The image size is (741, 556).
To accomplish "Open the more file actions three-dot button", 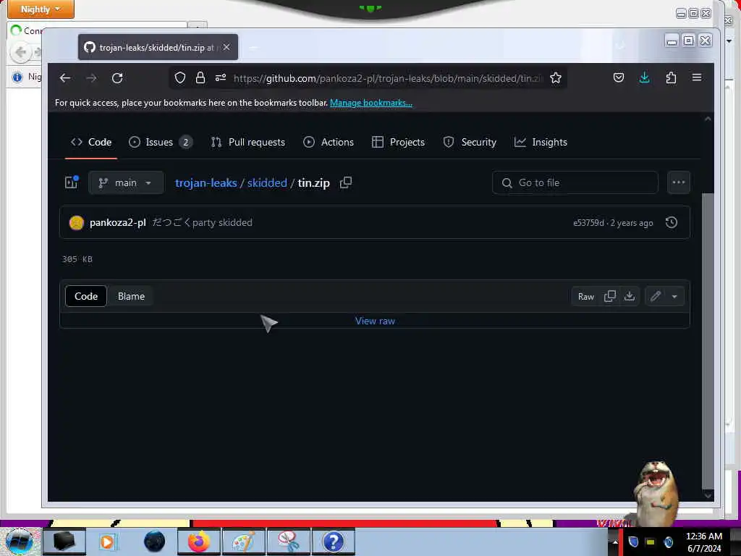I will pos(679,182).
